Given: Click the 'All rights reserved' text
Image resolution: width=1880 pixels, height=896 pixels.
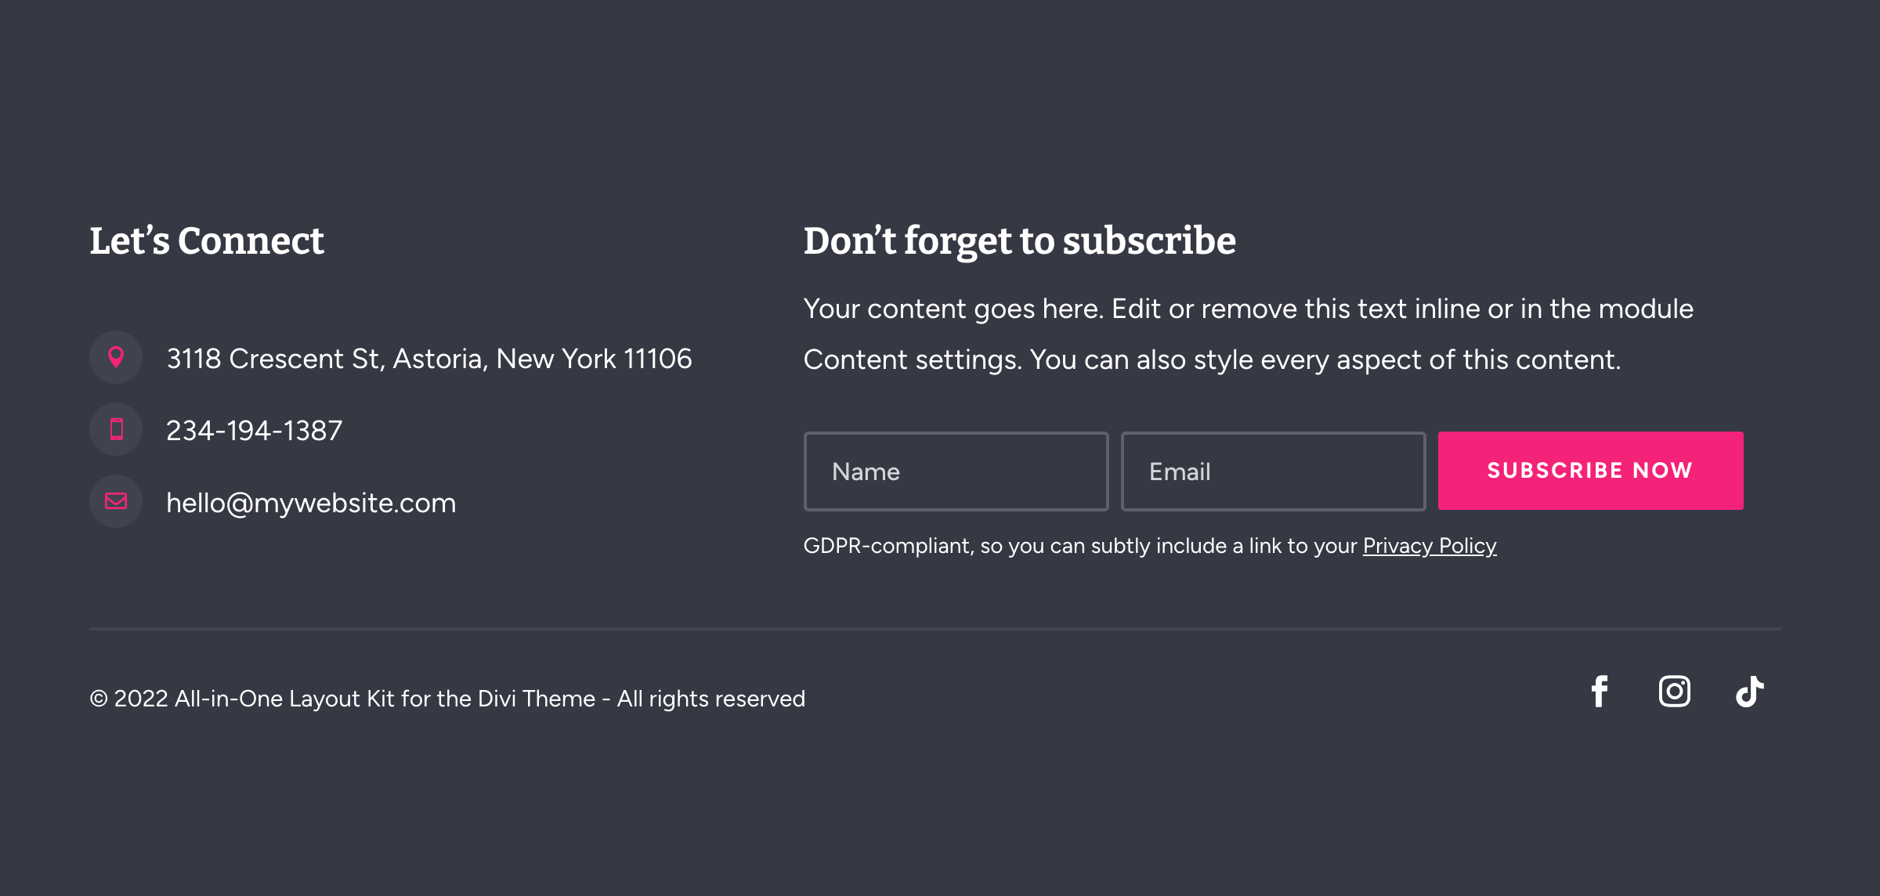Looking at the screenshot, I should (x=711, y=699).
